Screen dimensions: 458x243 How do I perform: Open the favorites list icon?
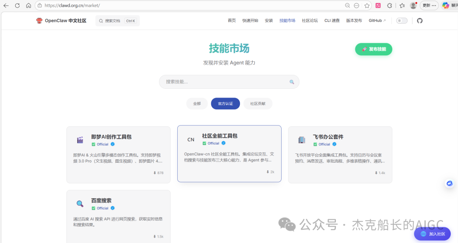point(402,5)
